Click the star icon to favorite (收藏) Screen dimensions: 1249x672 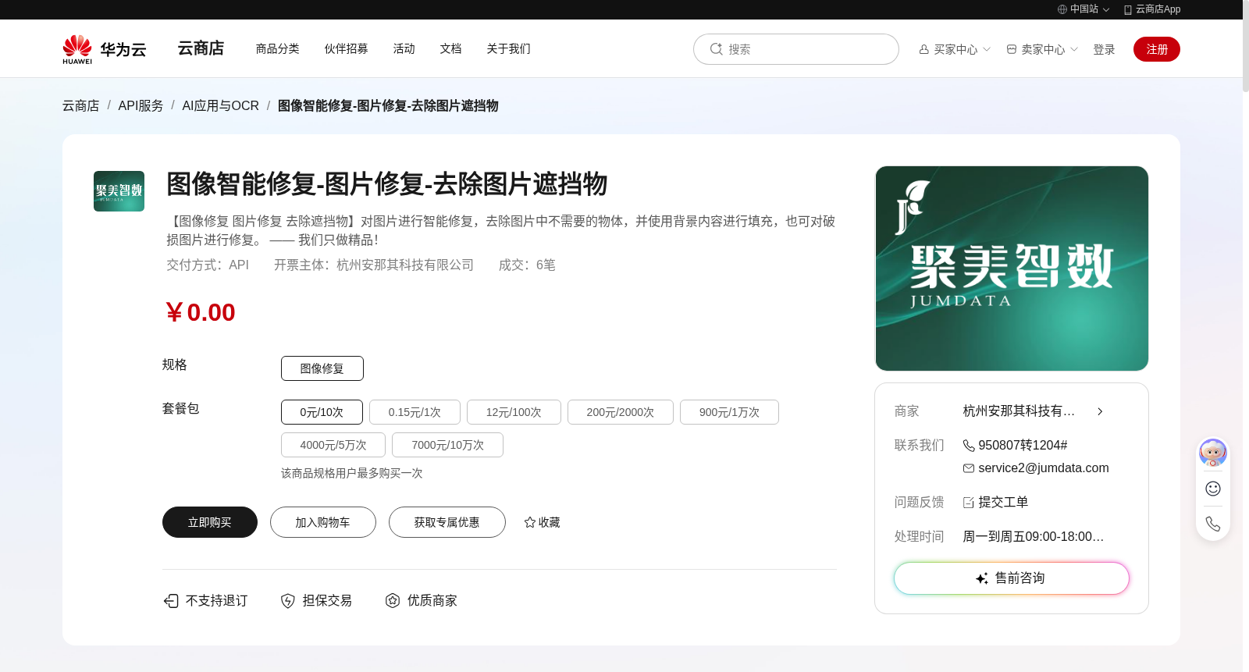[x=530, y=522]
